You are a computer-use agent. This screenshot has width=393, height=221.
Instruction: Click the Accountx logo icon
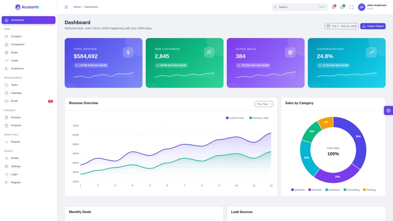click(18, 7)
